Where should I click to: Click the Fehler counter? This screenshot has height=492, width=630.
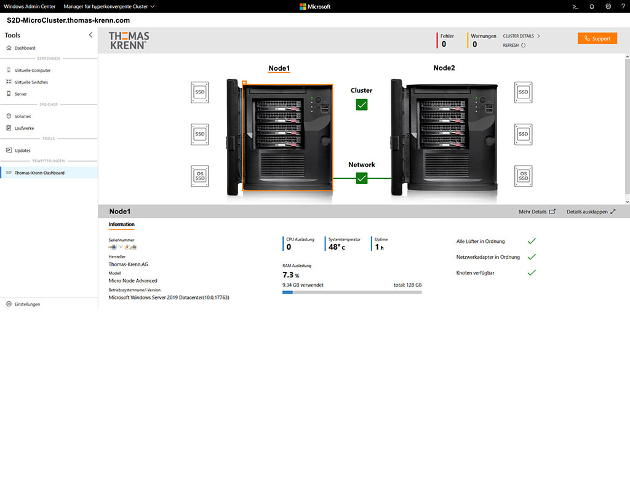(x=446, y=40)
